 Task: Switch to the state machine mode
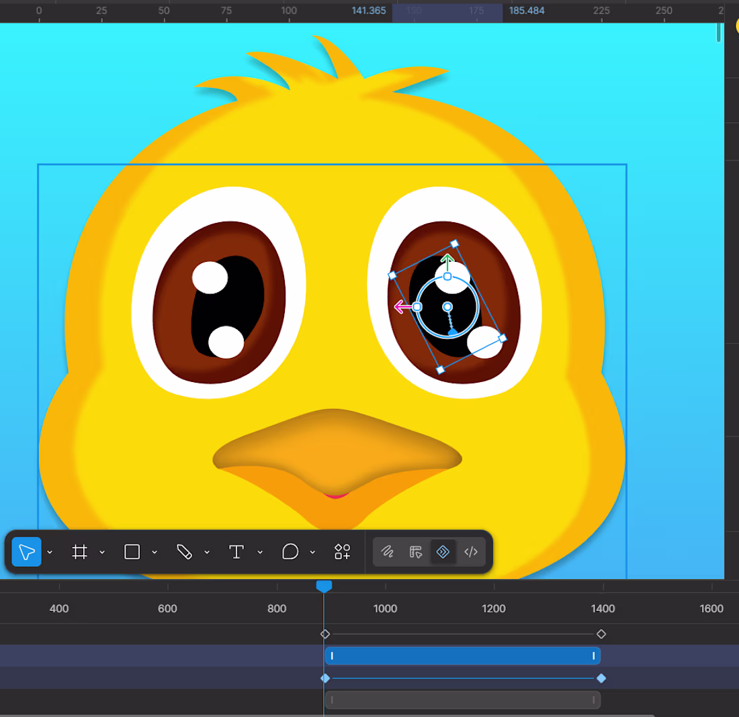(x=415, y=552)
